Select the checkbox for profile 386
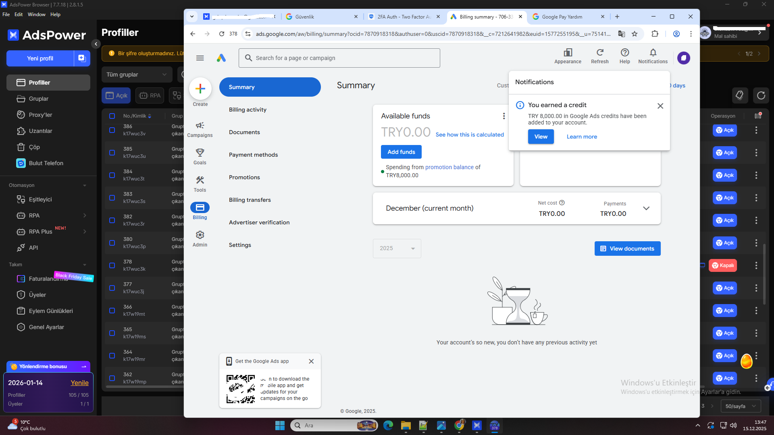 point(112,130)
